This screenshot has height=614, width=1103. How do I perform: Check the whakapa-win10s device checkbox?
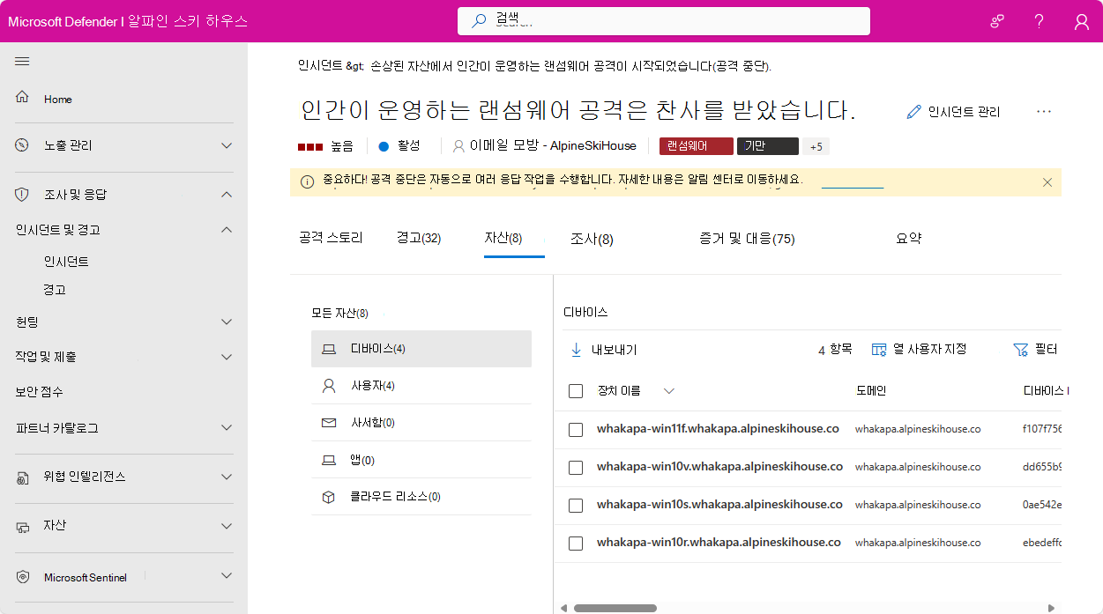tap(576, 506)
